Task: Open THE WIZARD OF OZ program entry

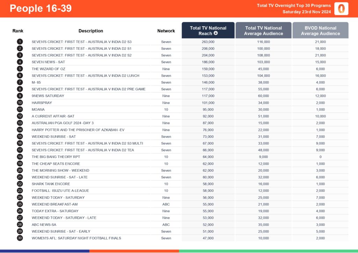Action: point(49,69)
